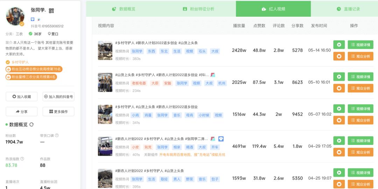
Task: Click the 05-10 video thumbnail
Action: click(x=105, y=83)
